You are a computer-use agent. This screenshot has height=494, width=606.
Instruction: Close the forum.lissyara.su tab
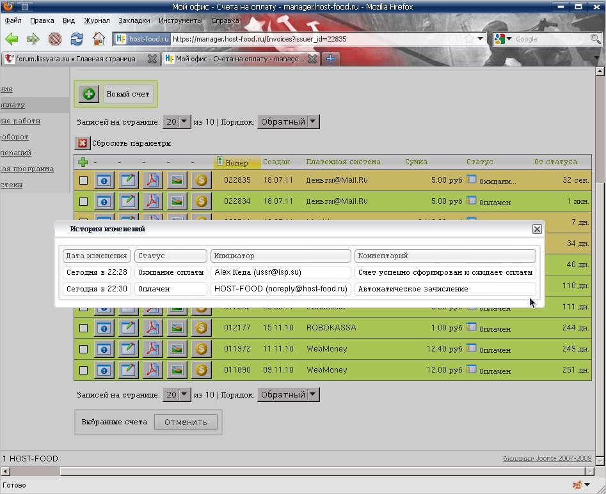pyautogui.click(x=152, y=59)
